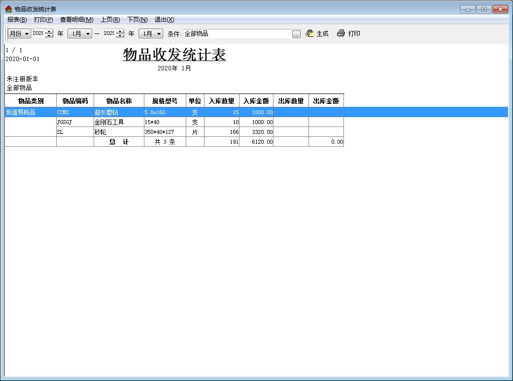Click 退出(X) to exit the report
513x381 pixels.
point(164,20)
